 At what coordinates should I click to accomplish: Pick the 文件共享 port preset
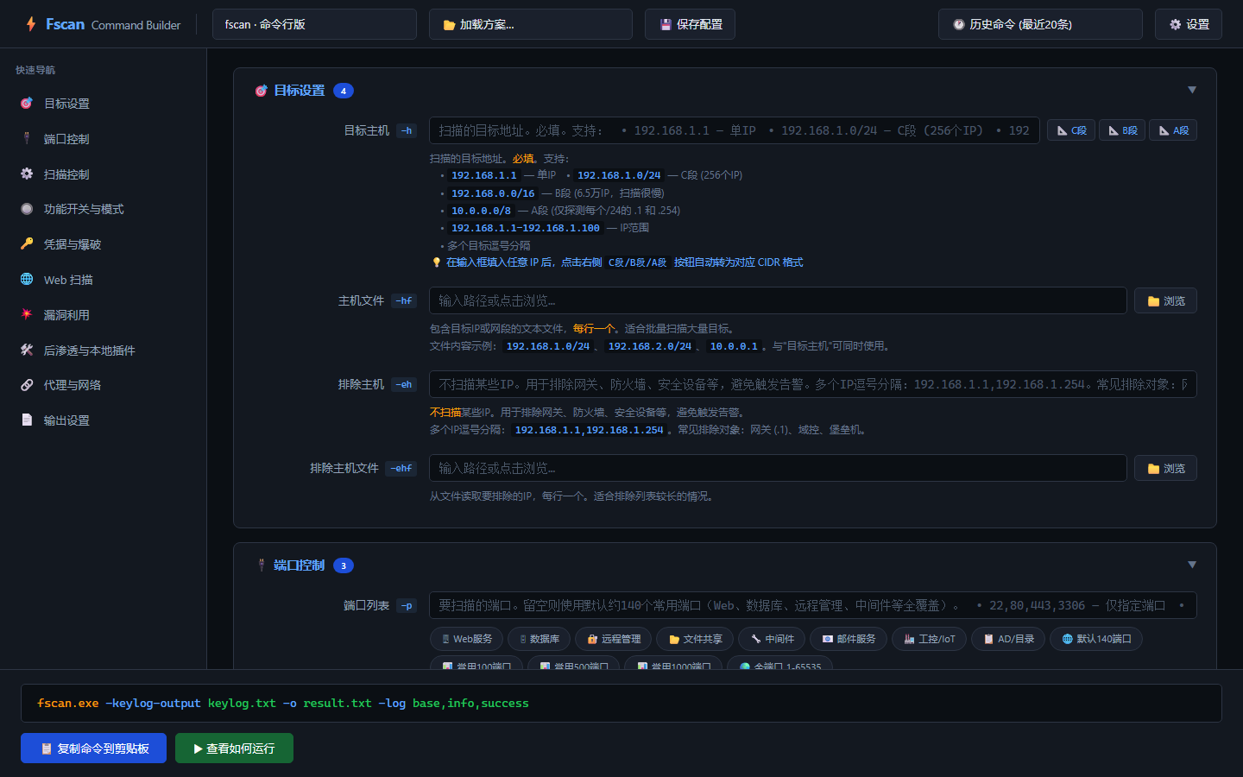695,639
